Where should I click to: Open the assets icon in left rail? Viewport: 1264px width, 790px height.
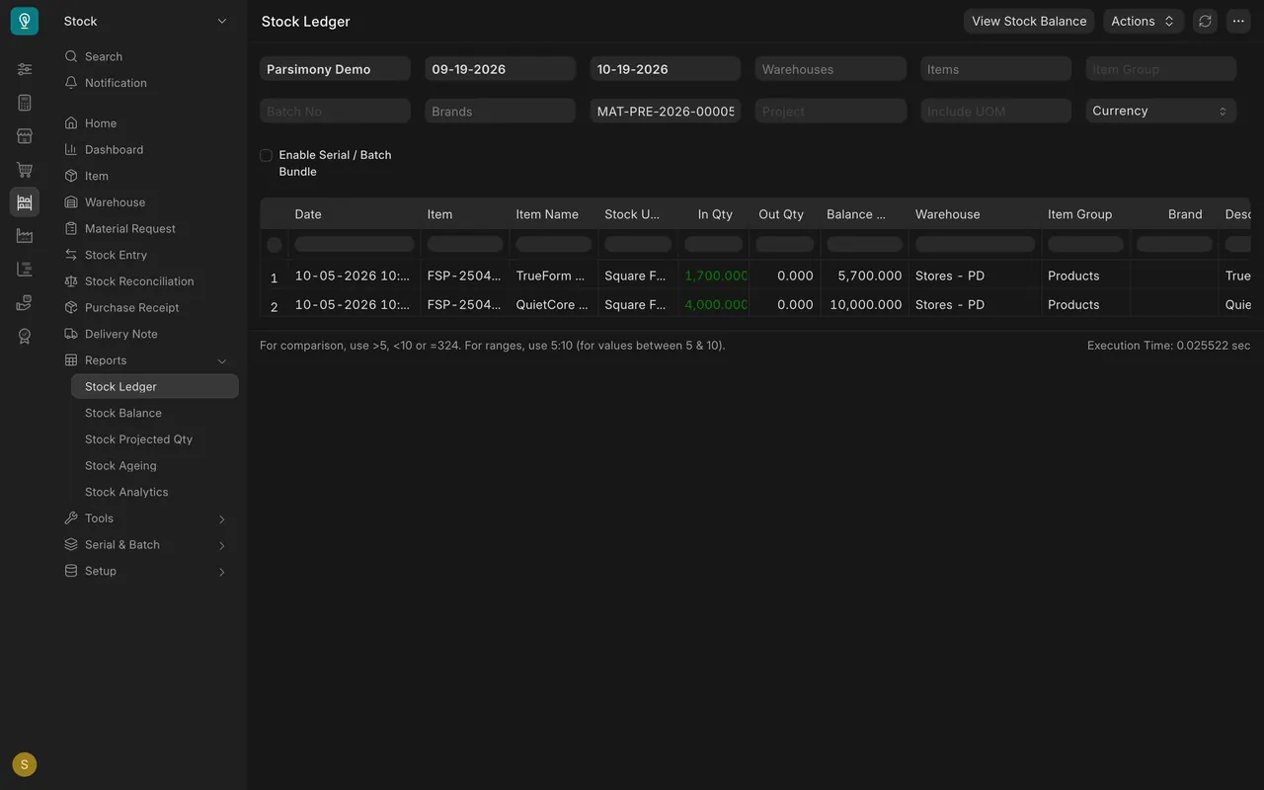point(25,303)
